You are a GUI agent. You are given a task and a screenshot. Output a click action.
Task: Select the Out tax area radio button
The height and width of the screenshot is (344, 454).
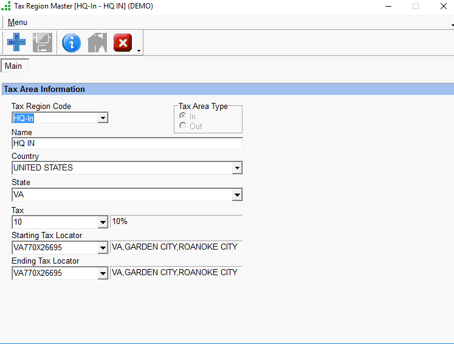coord(183,126)
